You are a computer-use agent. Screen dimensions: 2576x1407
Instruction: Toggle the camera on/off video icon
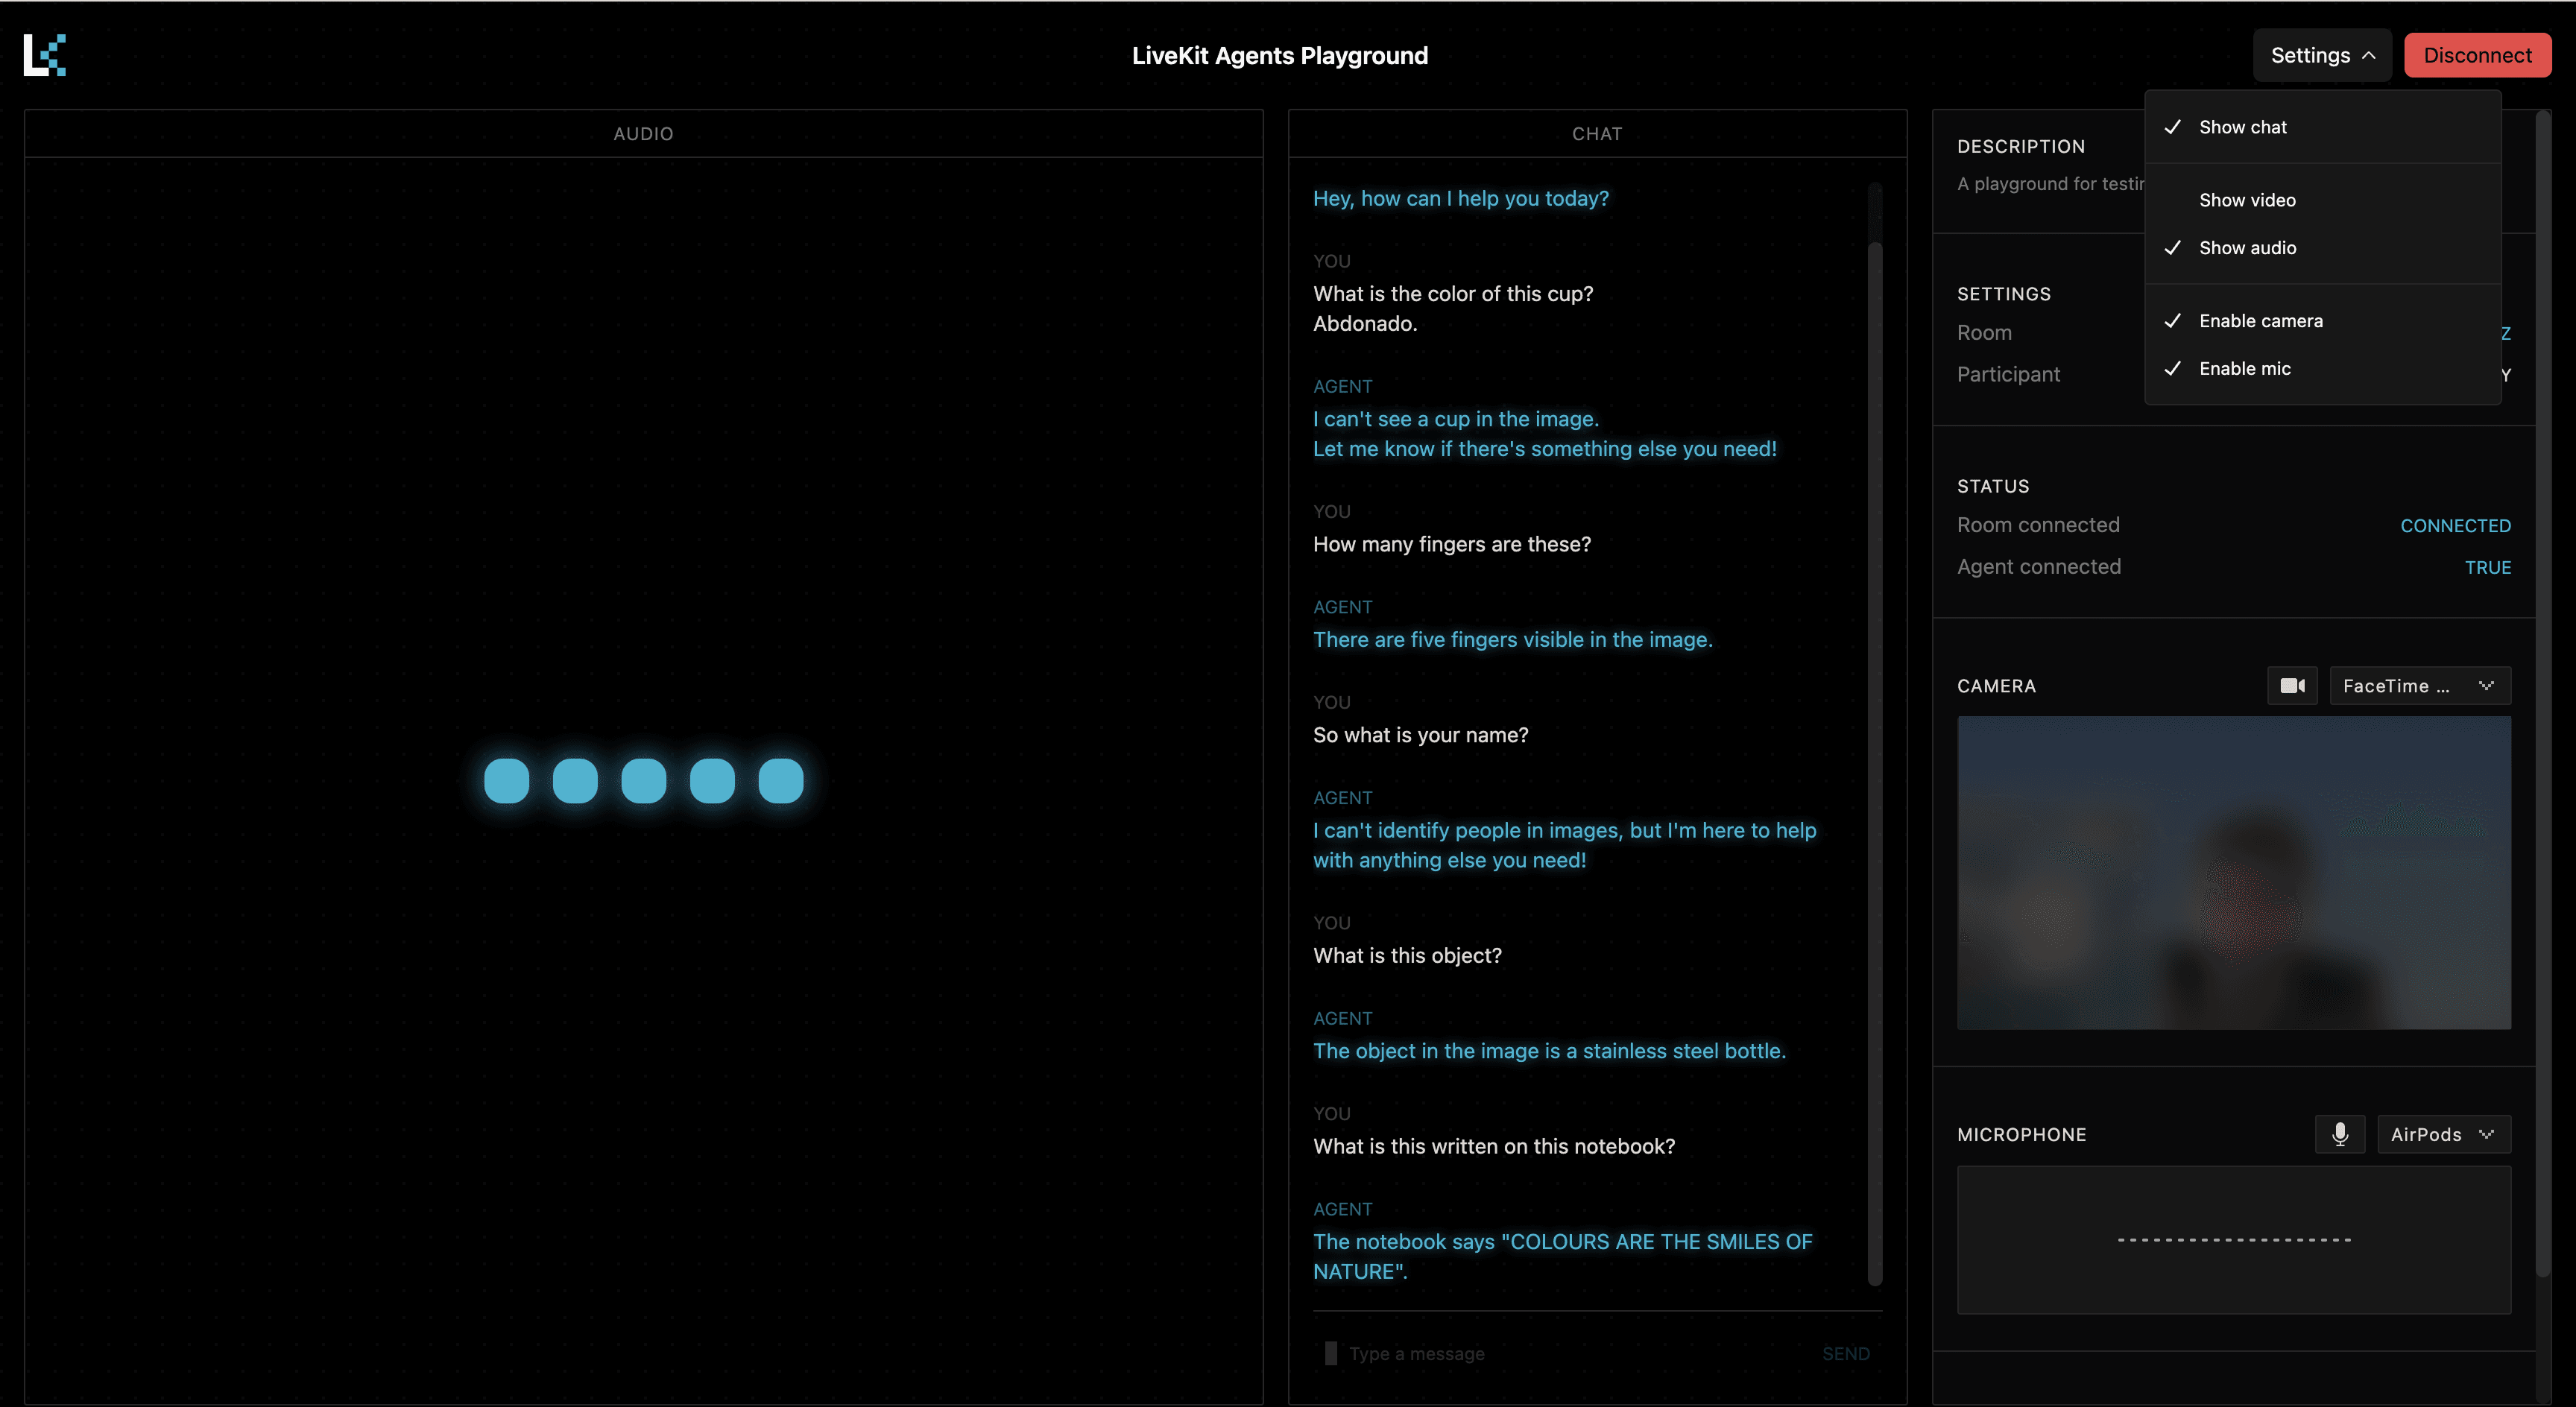click(2292, 686)
